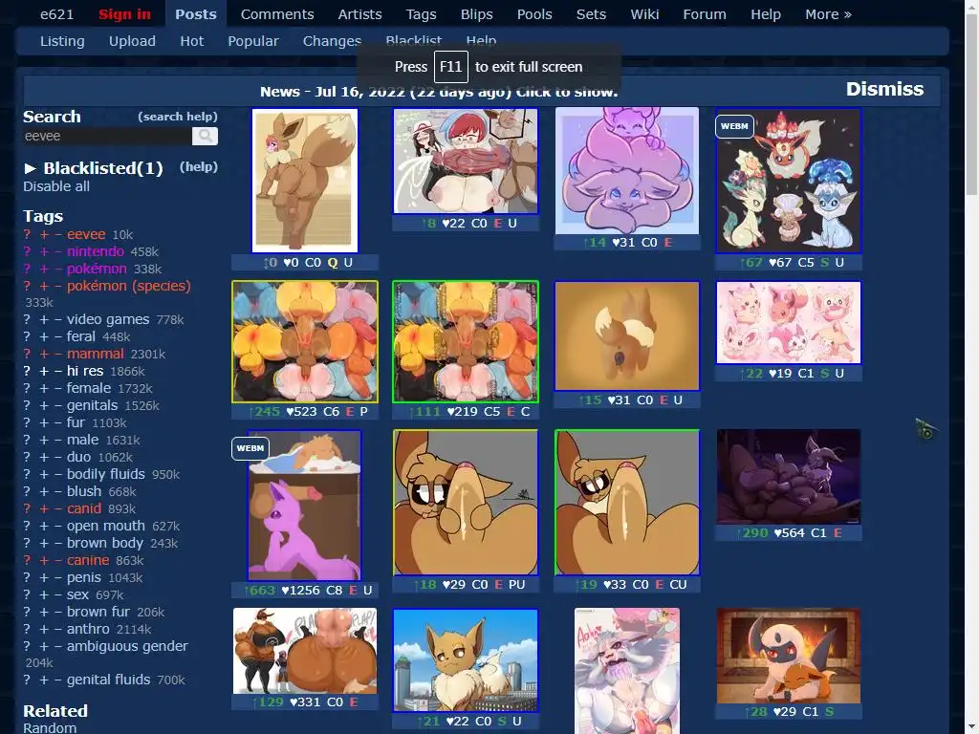
Task: Click the '+' icon next to ambiguous gender tag
Action: 44,647
